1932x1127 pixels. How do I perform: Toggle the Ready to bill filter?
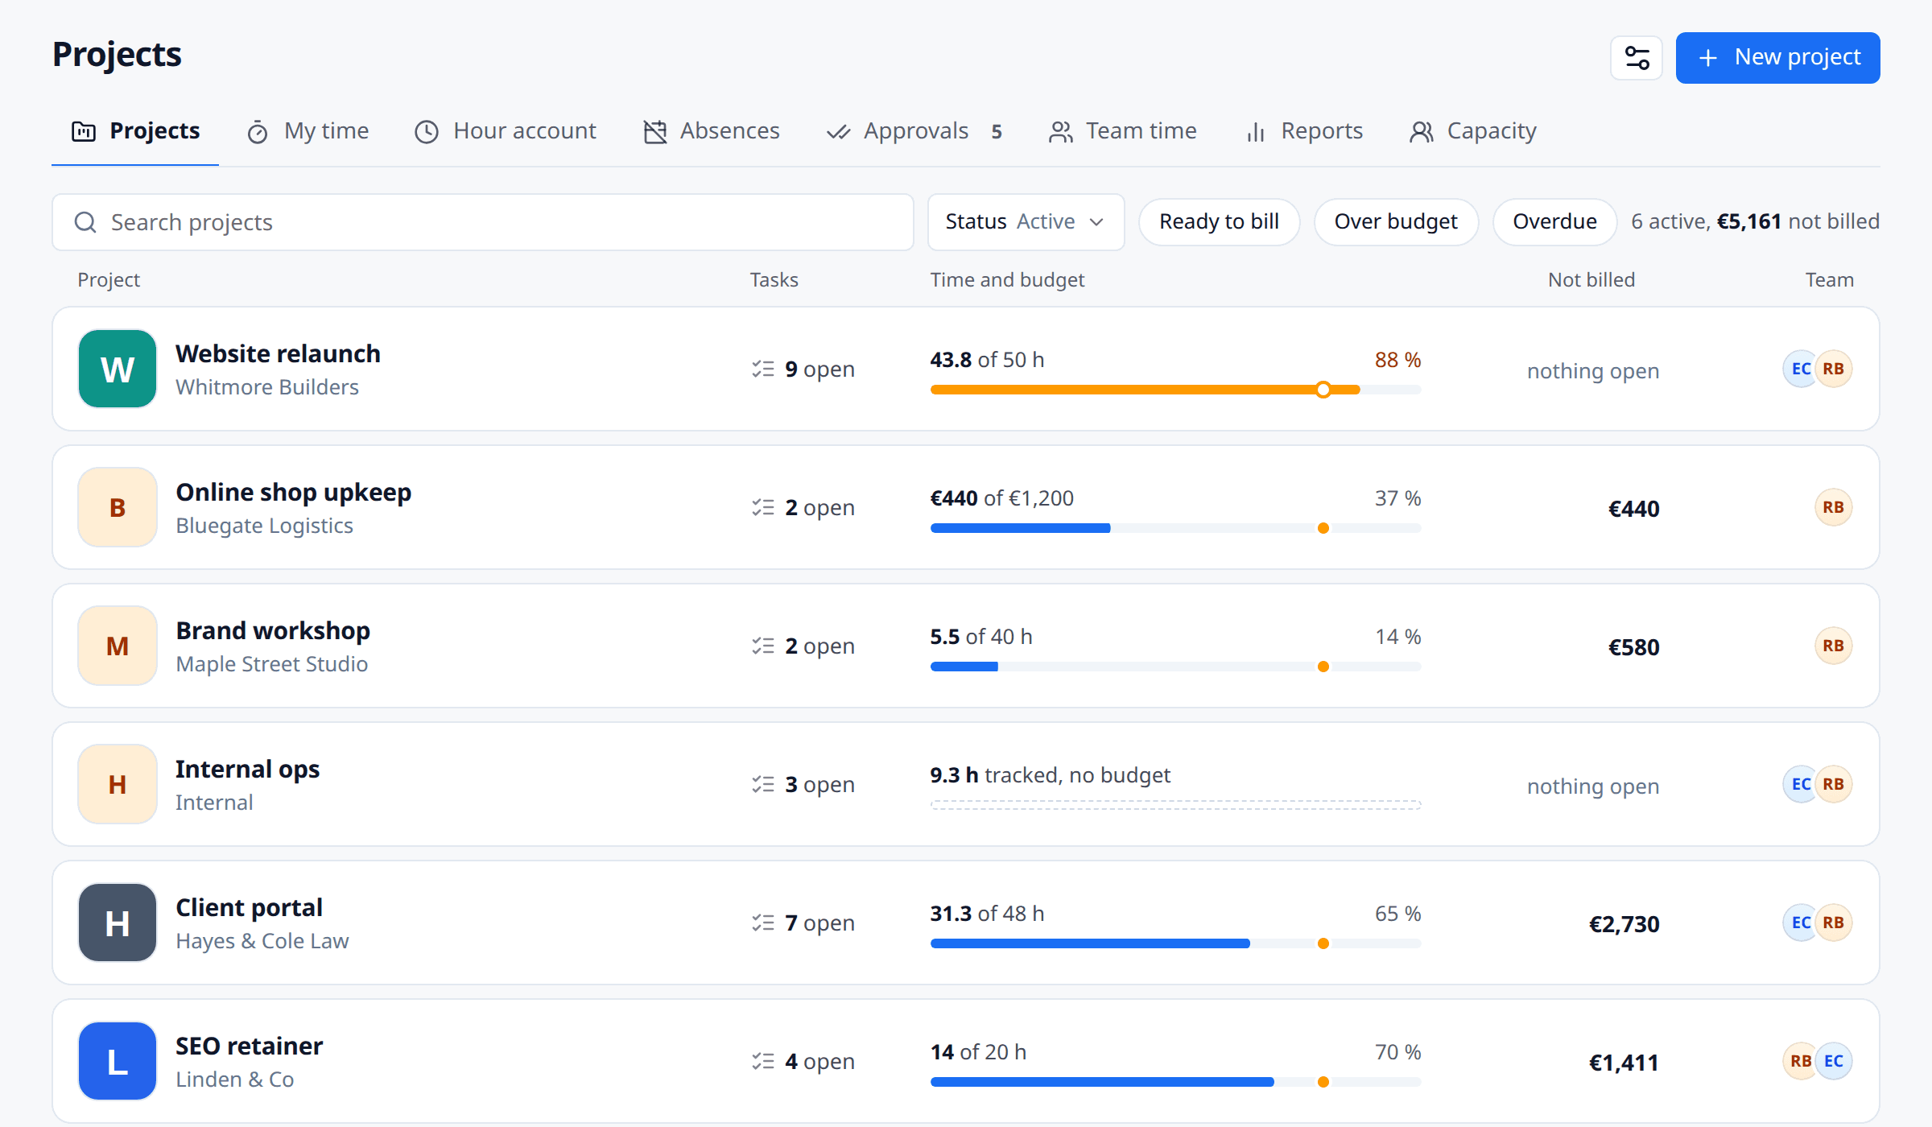point(1219,221)
